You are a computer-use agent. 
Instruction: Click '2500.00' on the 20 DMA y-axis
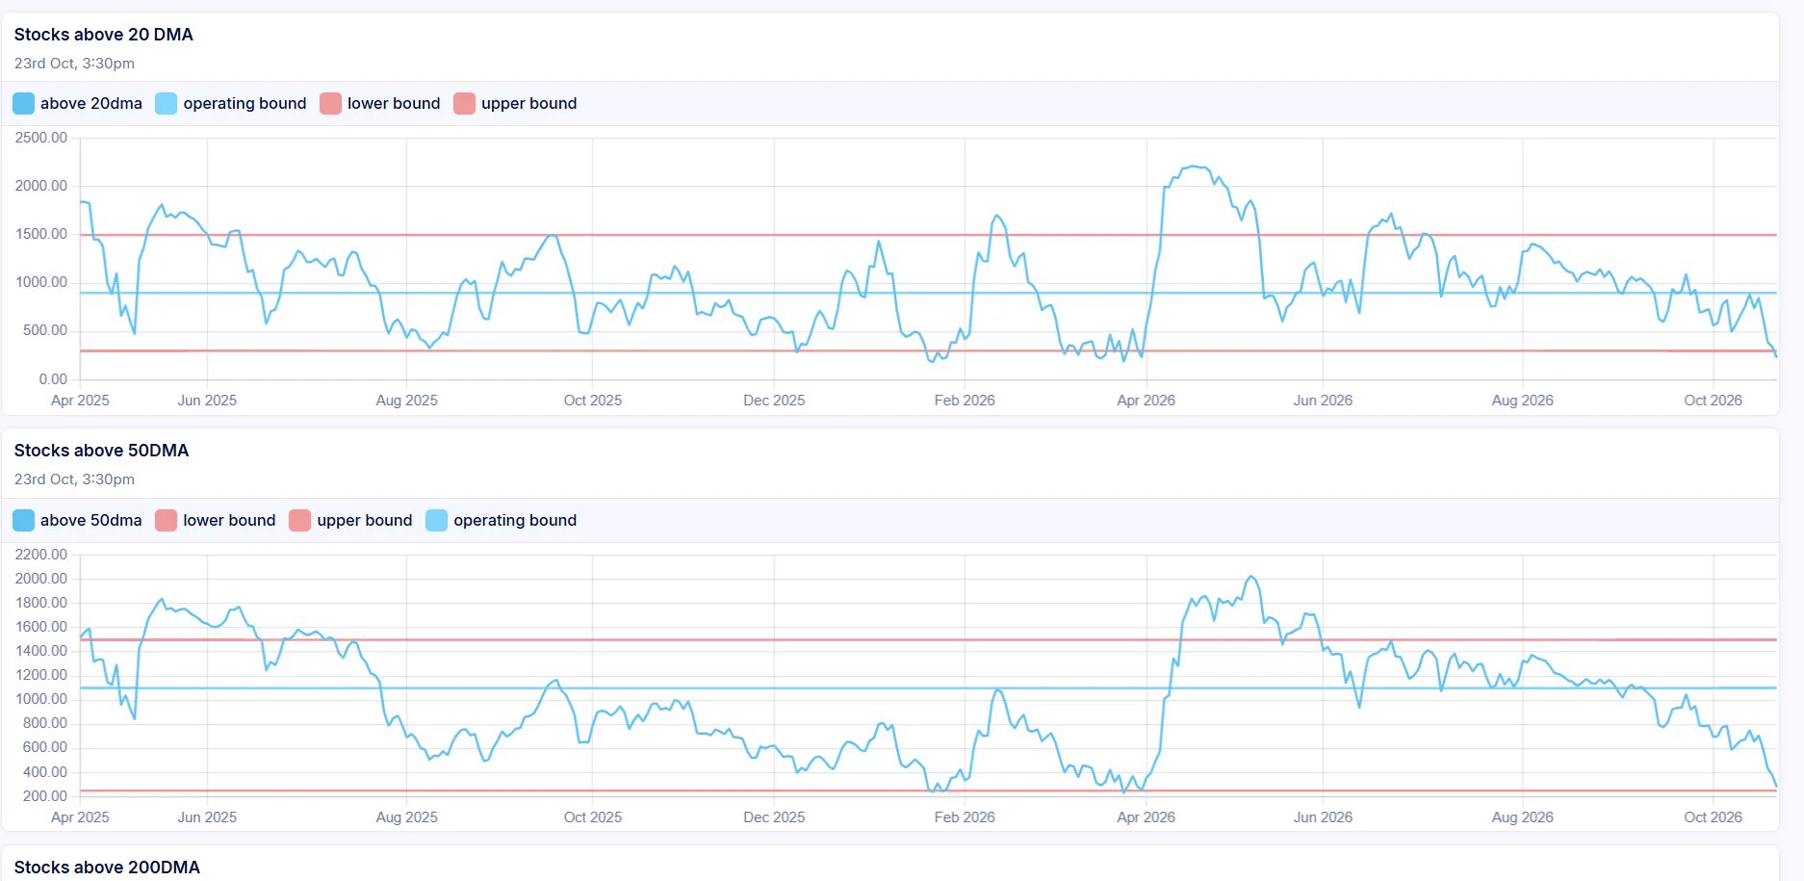pos(41,138)
